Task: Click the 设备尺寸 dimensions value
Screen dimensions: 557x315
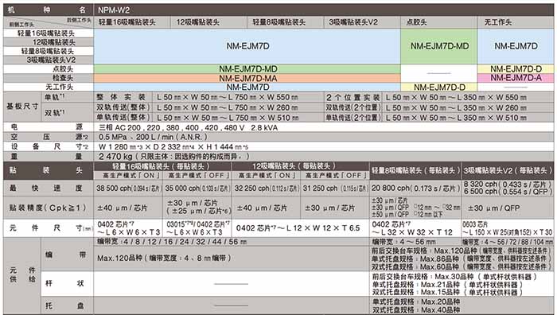Action: pyautogui.click(x=173, y=146)
